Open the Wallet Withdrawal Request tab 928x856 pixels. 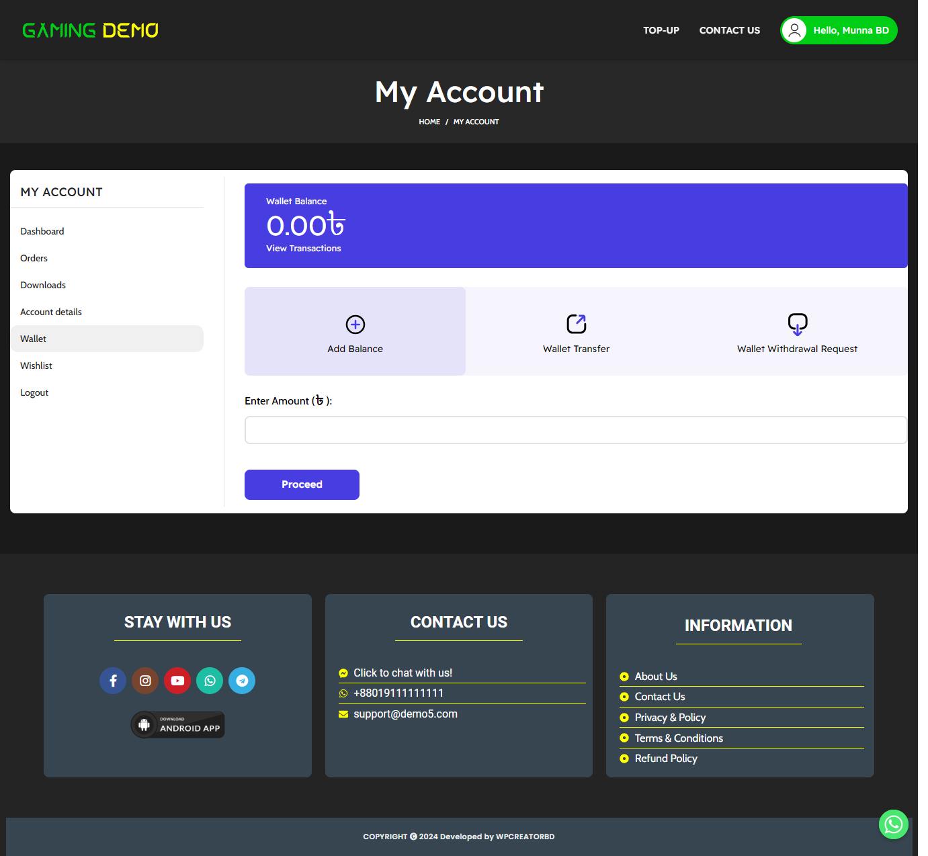(x=797, y=332)
